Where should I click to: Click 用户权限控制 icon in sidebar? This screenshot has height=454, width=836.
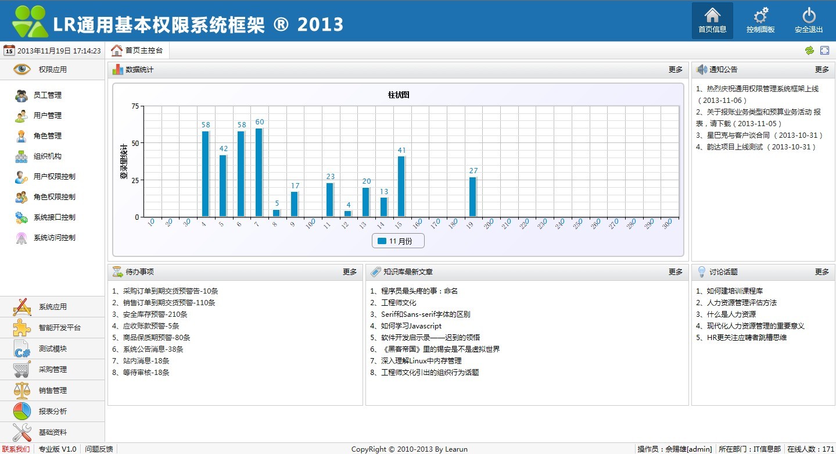point(21,177)
